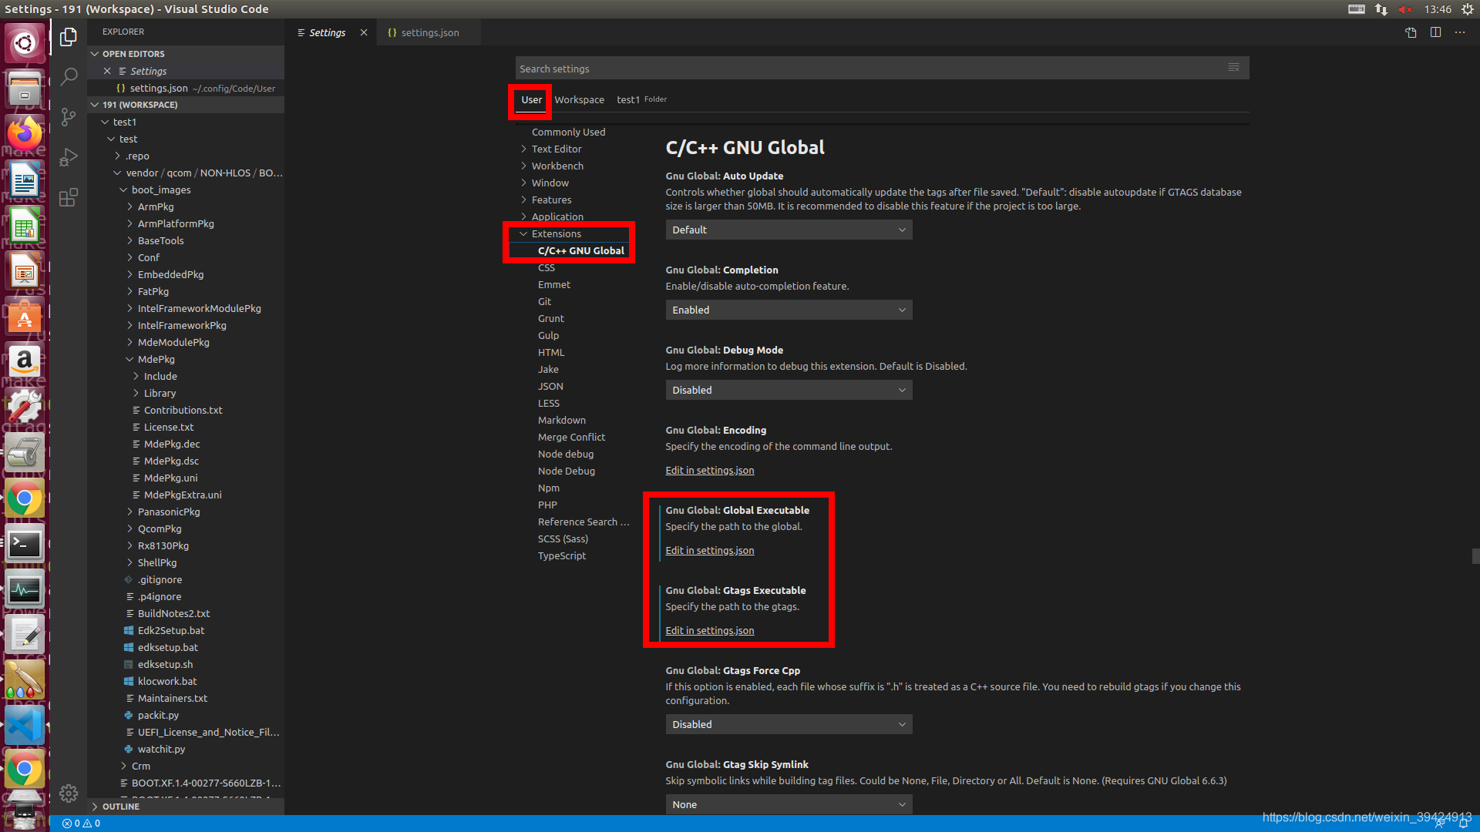Select TypeScript extension settings
Viewport: 1480px width, 832px height.
561,555
